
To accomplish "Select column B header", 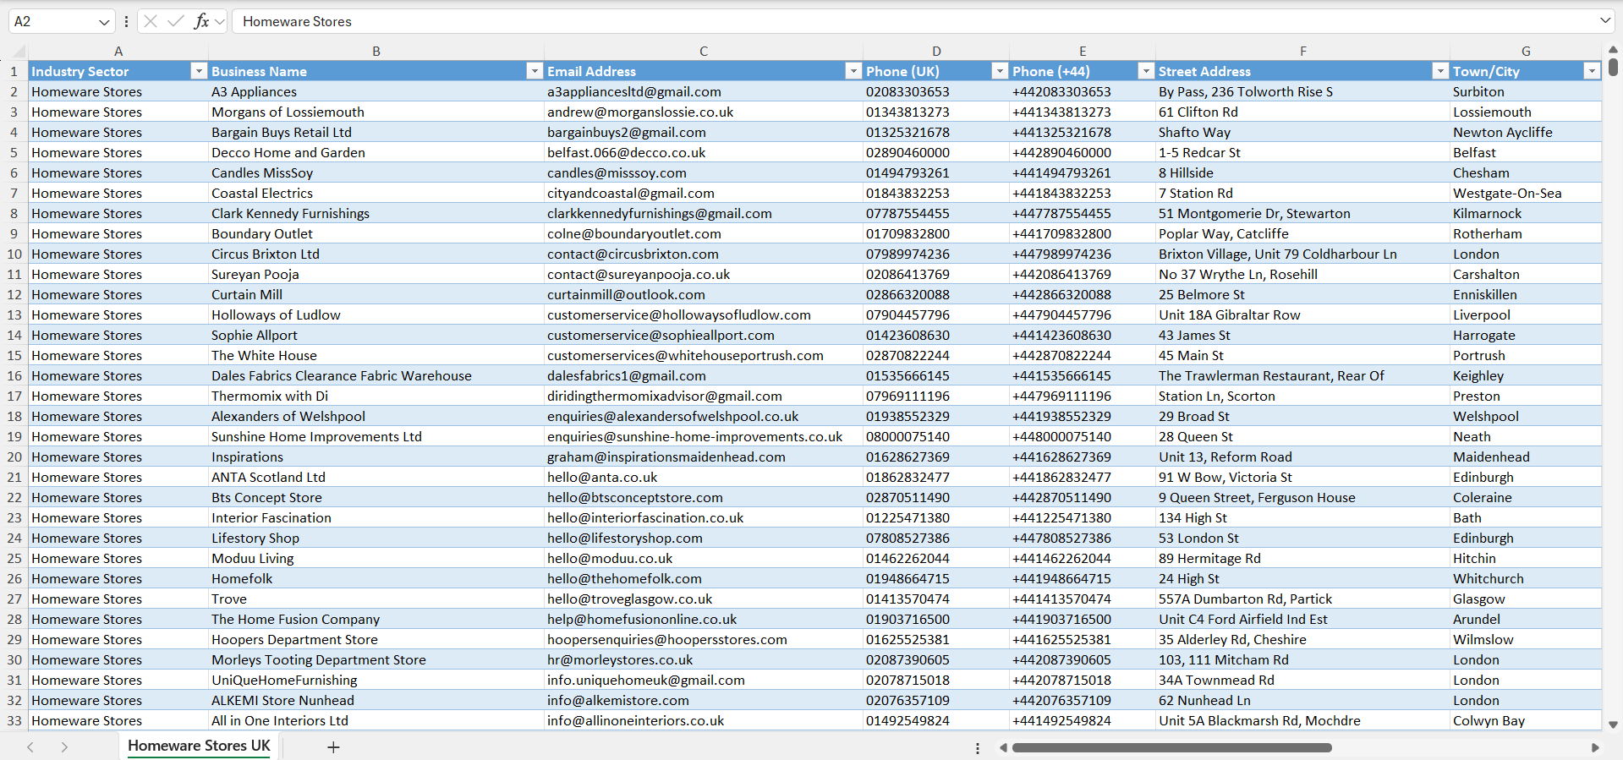I will click(x=376, y=51).
